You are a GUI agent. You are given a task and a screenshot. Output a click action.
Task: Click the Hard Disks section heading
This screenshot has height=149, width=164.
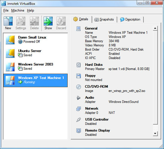tap(94, 65)
